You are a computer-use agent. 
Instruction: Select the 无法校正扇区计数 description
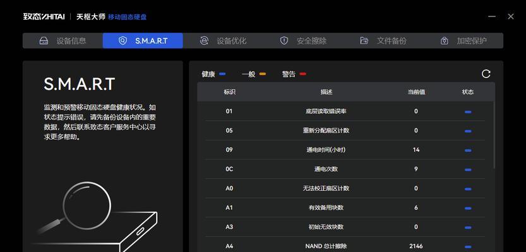click(326, 188)
